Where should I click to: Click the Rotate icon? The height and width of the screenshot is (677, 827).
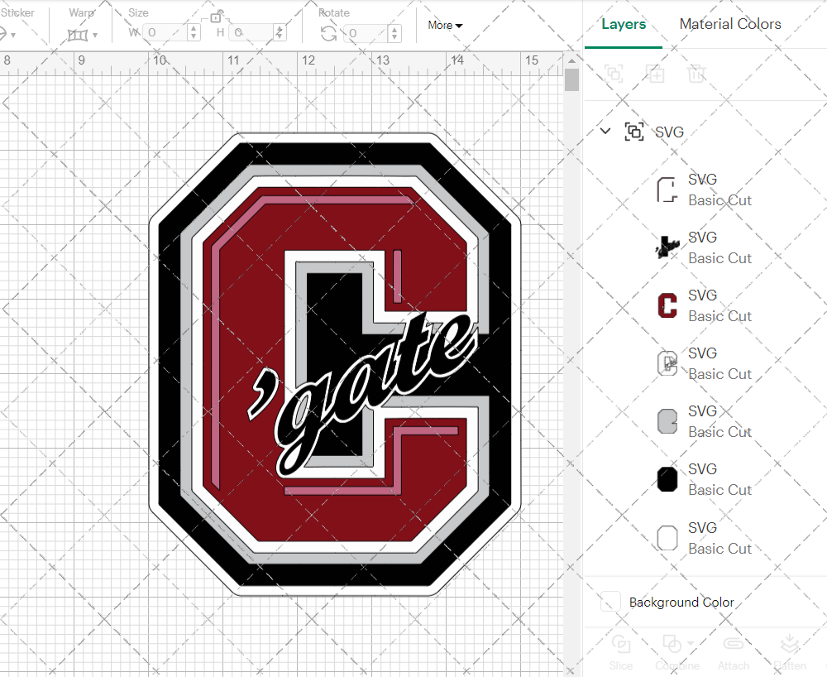pyautogui.click(x=328, y=34)
